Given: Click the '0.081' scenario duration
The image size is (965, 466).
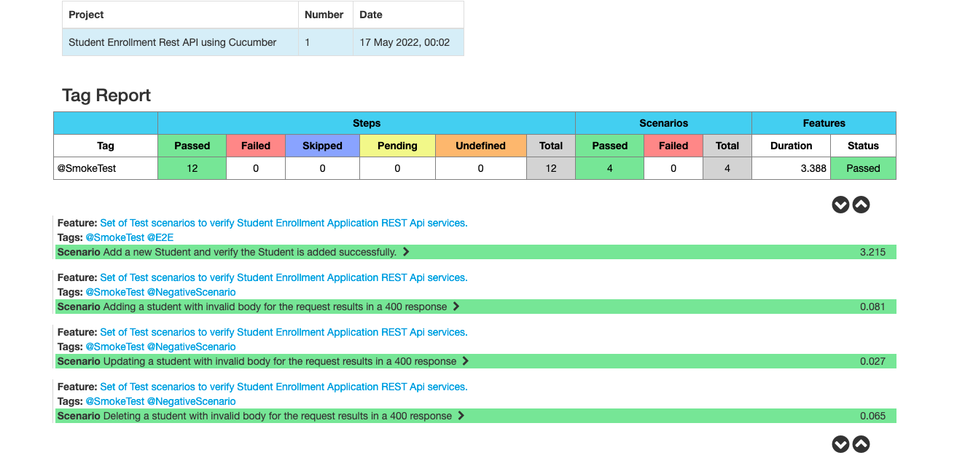Looking at the screenshot, I should [x=872, y=307].
